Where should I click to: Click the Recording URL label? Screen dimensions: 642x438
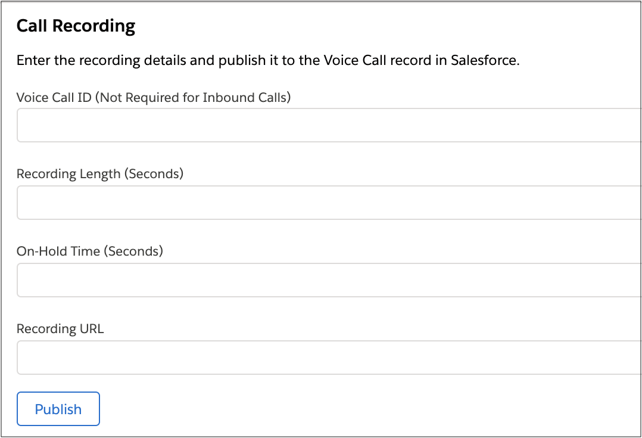(x=60, y=328)
